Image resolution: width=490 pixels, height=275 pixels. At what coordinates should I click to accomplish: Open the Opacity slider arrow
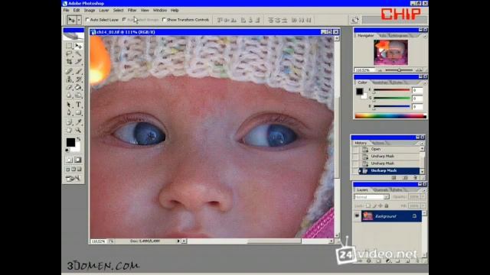[x=423, y=197]
